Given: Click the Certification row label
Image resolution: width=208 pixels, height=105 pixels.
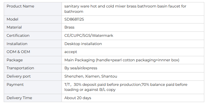Looking at the screenshot, I should tap(18, 35).
